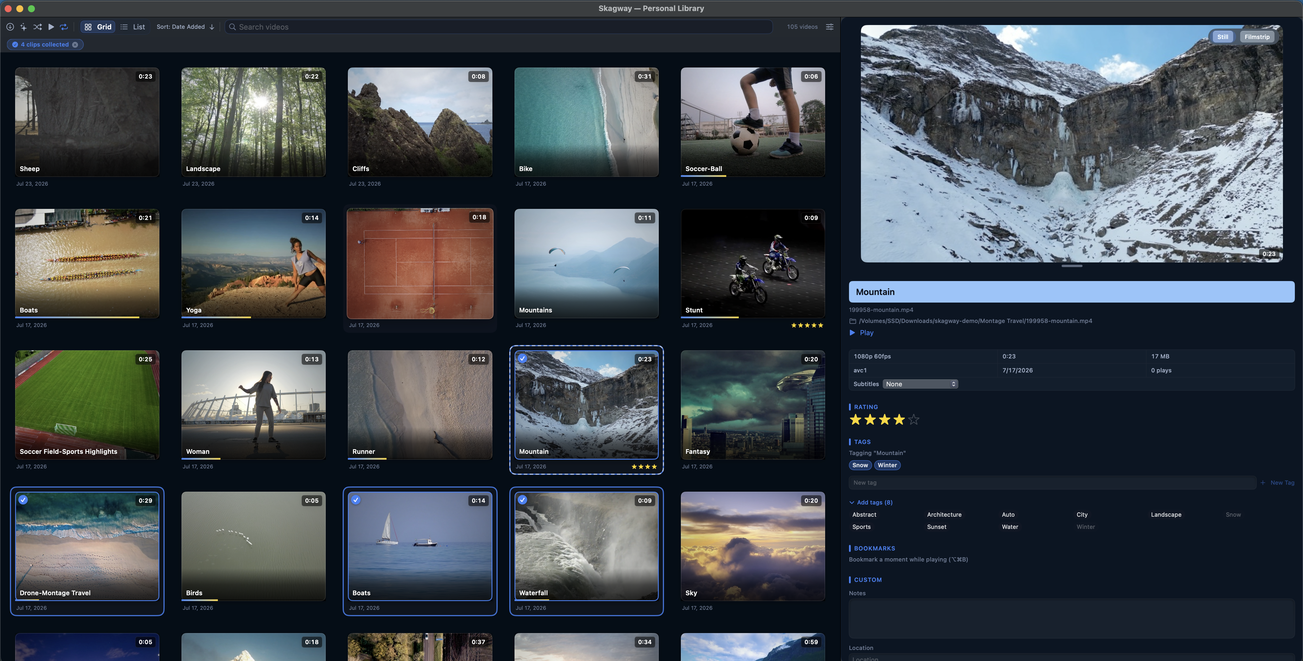Open the Sort: Date Added menu
Image resolution: width=1303 pixels, height=661 pixels.
point(186,27)
